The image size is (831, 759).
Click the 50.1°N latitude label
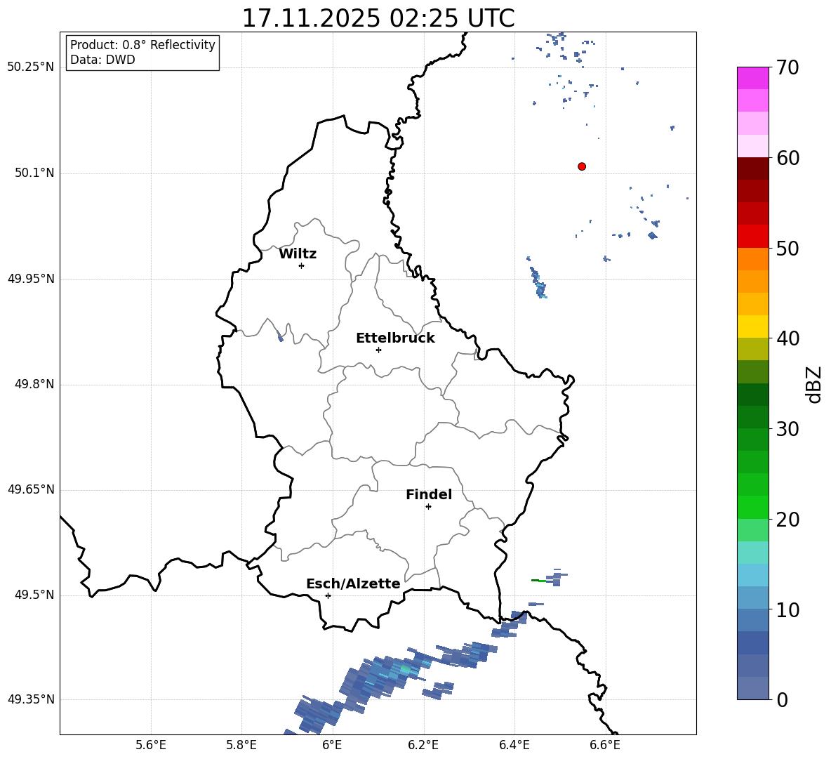pyautogui.click(x=34, y=173)
